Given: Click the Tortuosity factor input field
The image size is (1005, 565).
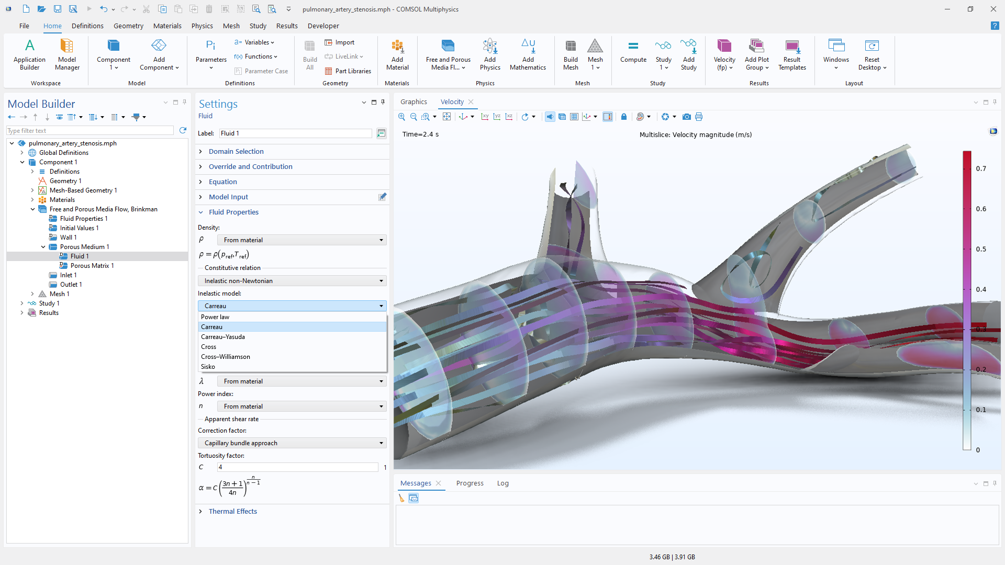Looking at the screenshot, I should (x=297, y=467).
